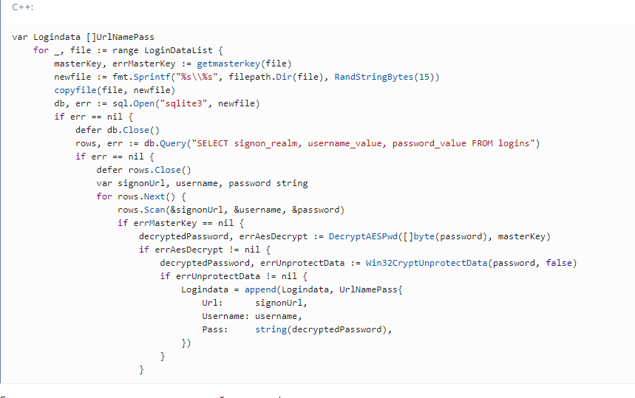The height and width of the screenshot is (398, 635).
Task: Click the "Url: signonUrl," field line
Action: (255, 303)
